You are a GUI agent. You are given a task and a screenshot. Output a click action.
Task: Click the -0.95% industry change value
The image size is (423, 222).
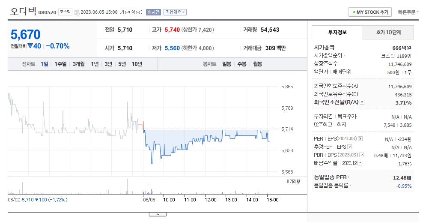404,186
